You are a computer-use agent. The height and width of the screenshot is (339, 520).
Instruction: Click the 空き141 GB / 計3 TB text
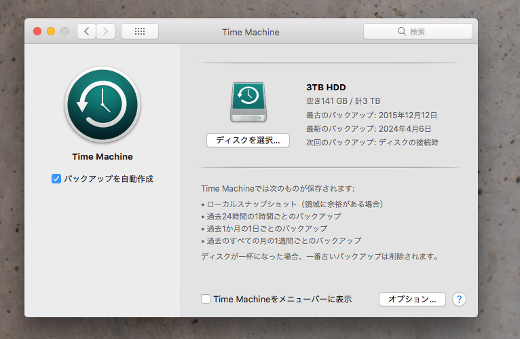pos(343,101)
